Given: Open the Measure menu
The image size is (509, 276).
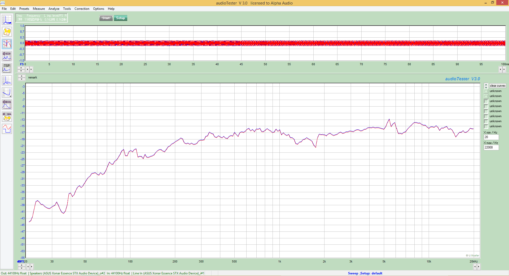Looking at the screenshot, I should point(39,9).
